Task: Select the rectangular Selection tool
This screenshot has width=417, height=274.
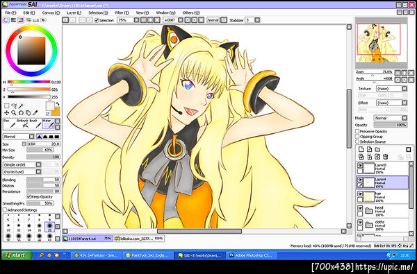Action: pos(7,106)
